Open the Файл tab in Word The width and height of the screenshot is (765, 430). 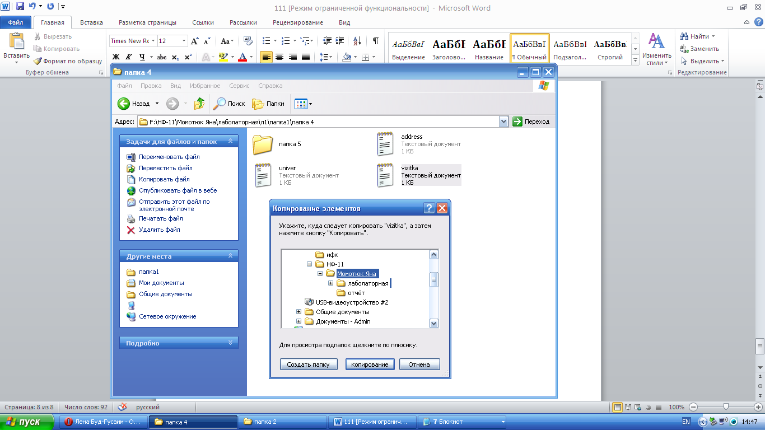(16, 23)
